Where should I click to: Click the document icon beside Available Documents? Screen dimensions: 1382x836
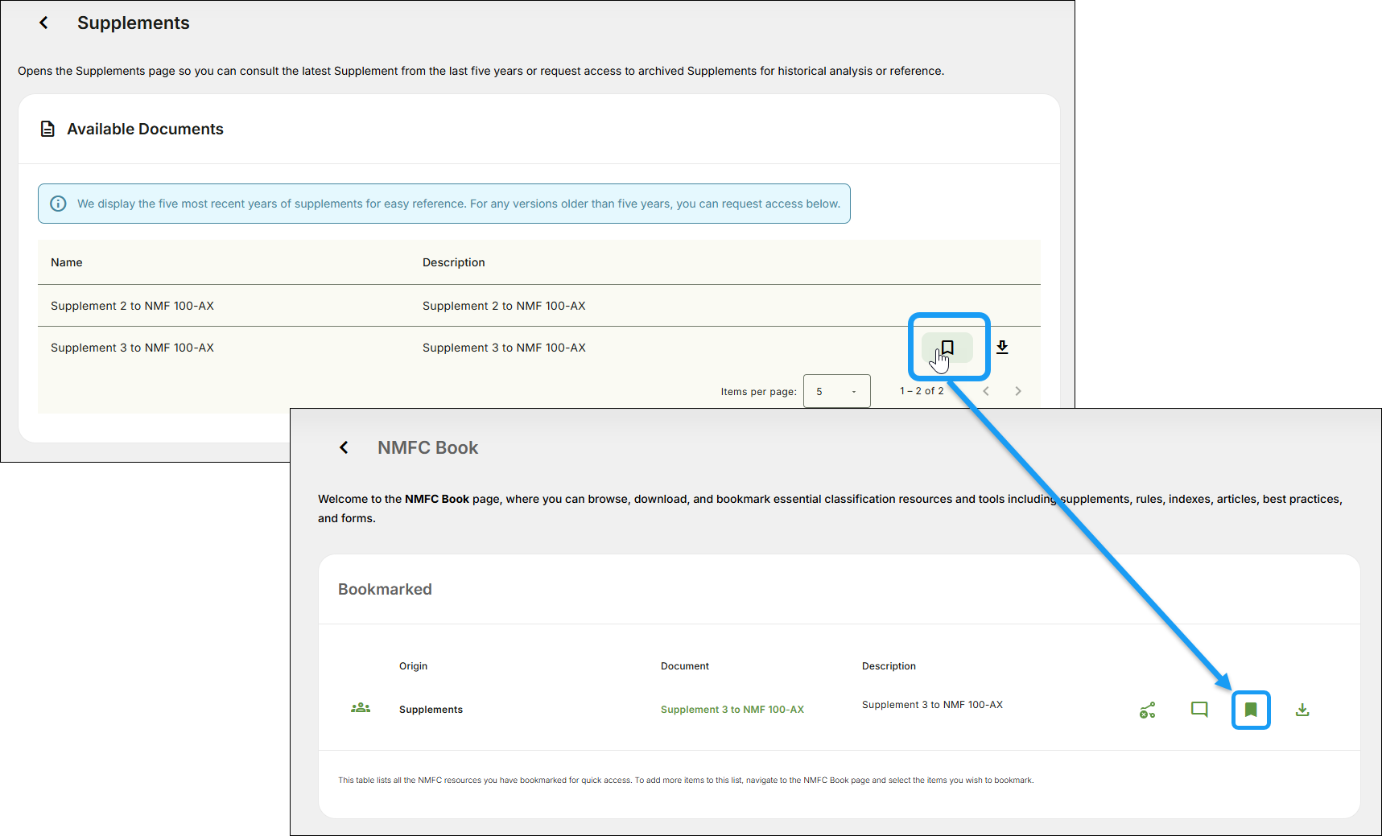pyautogui.click(x=47, y=129)
